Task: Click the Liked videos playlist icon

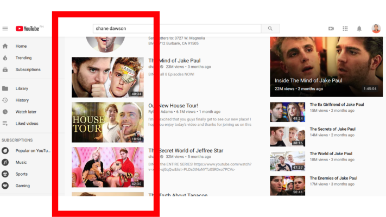Action: coord(5,123)
